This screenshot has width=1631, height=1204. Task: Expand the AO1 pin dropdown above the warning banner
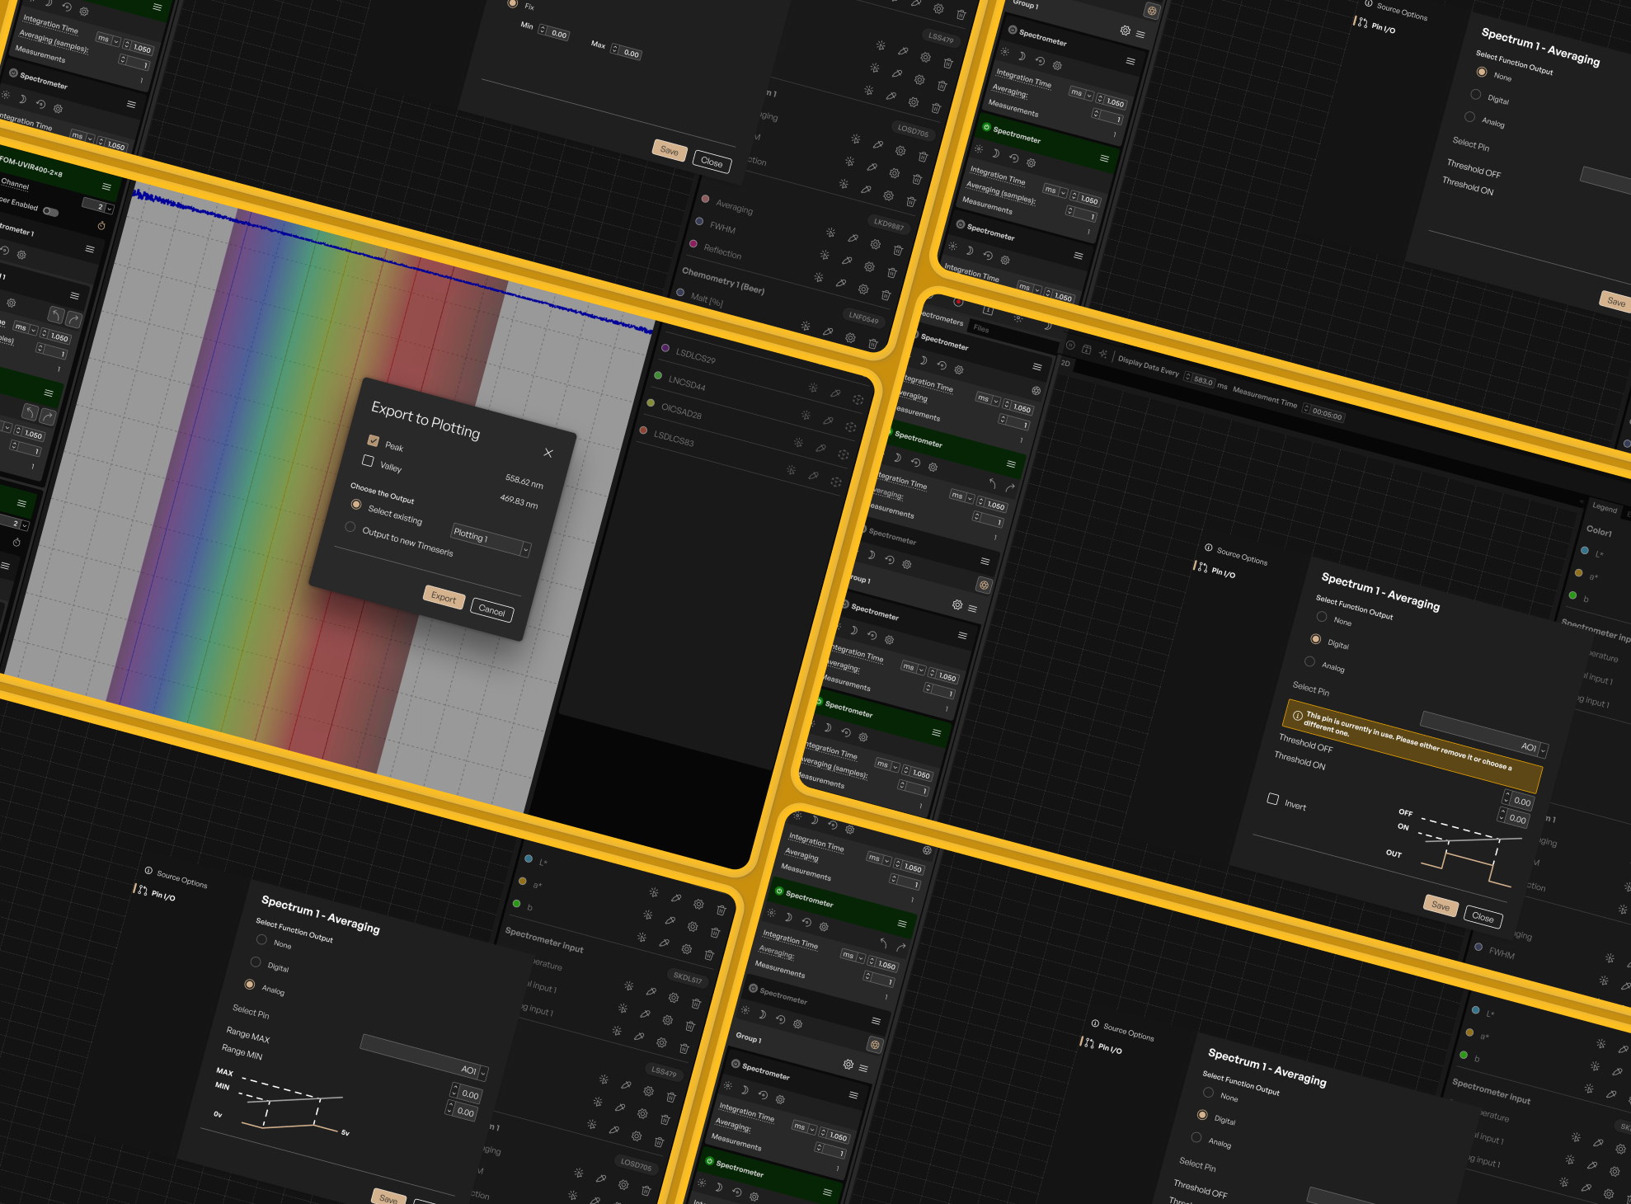1544,750
